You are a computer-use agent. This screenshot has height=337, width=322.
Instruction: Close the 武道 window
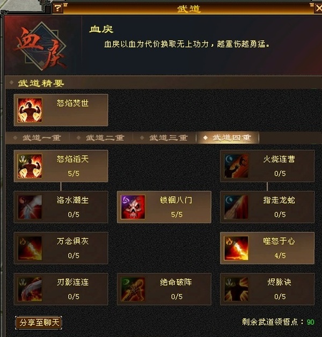click(319, 9)
